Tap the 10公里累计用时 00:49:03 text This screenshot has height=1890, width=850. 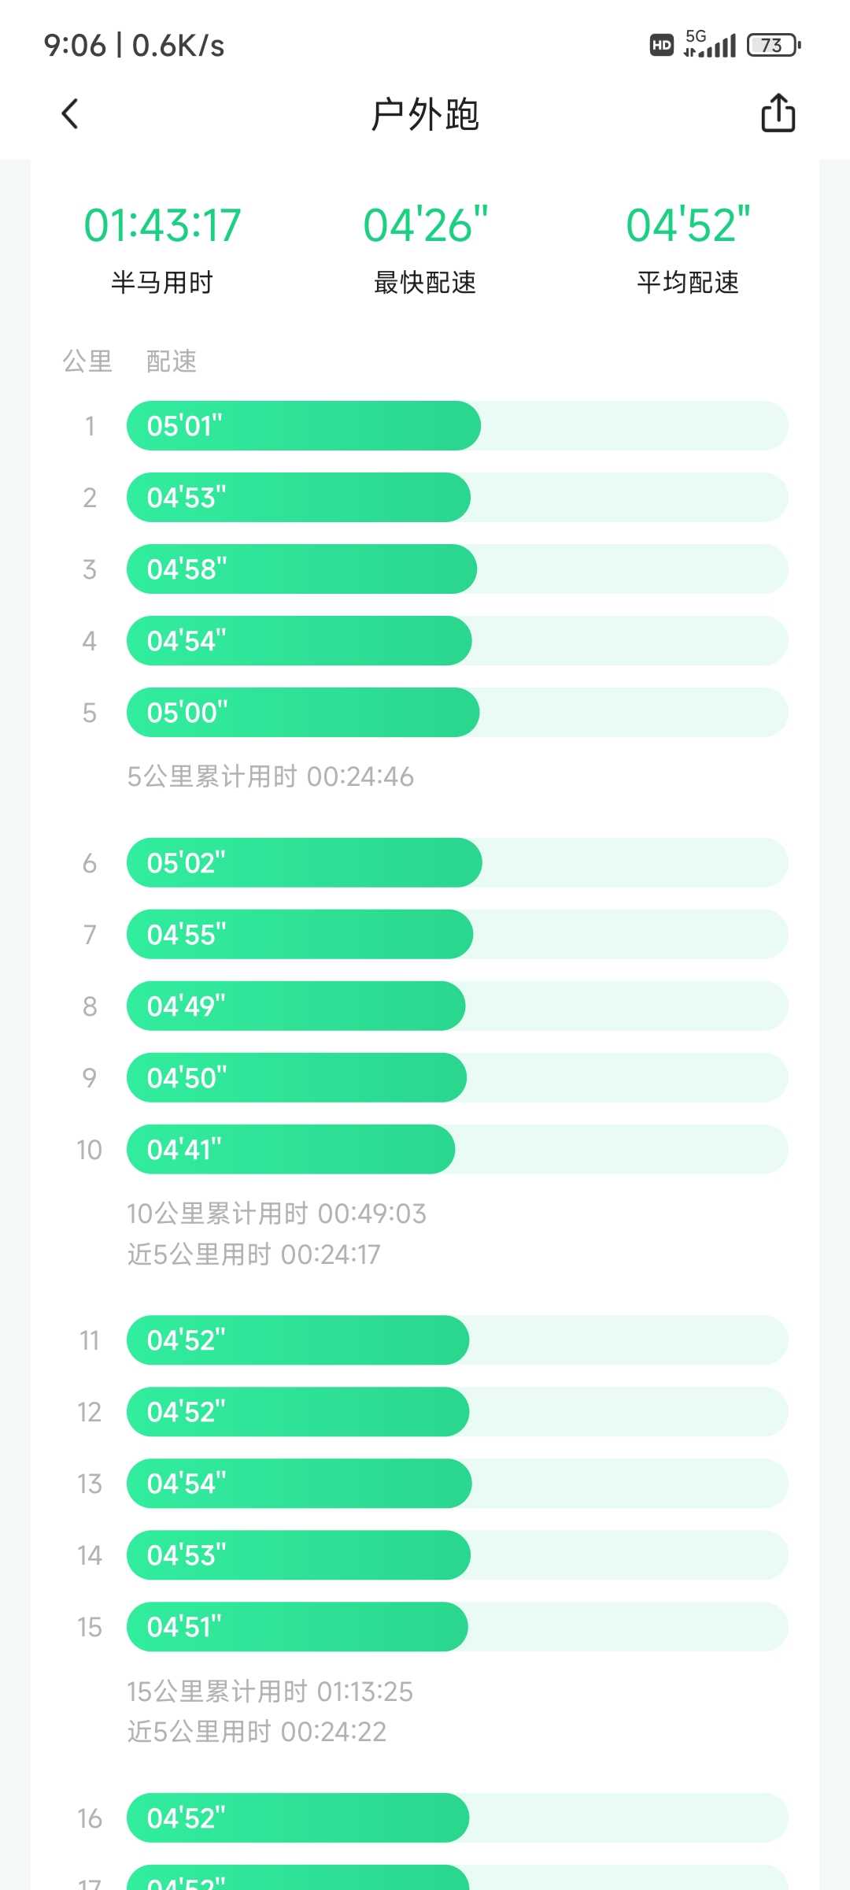click(276, 1214)
